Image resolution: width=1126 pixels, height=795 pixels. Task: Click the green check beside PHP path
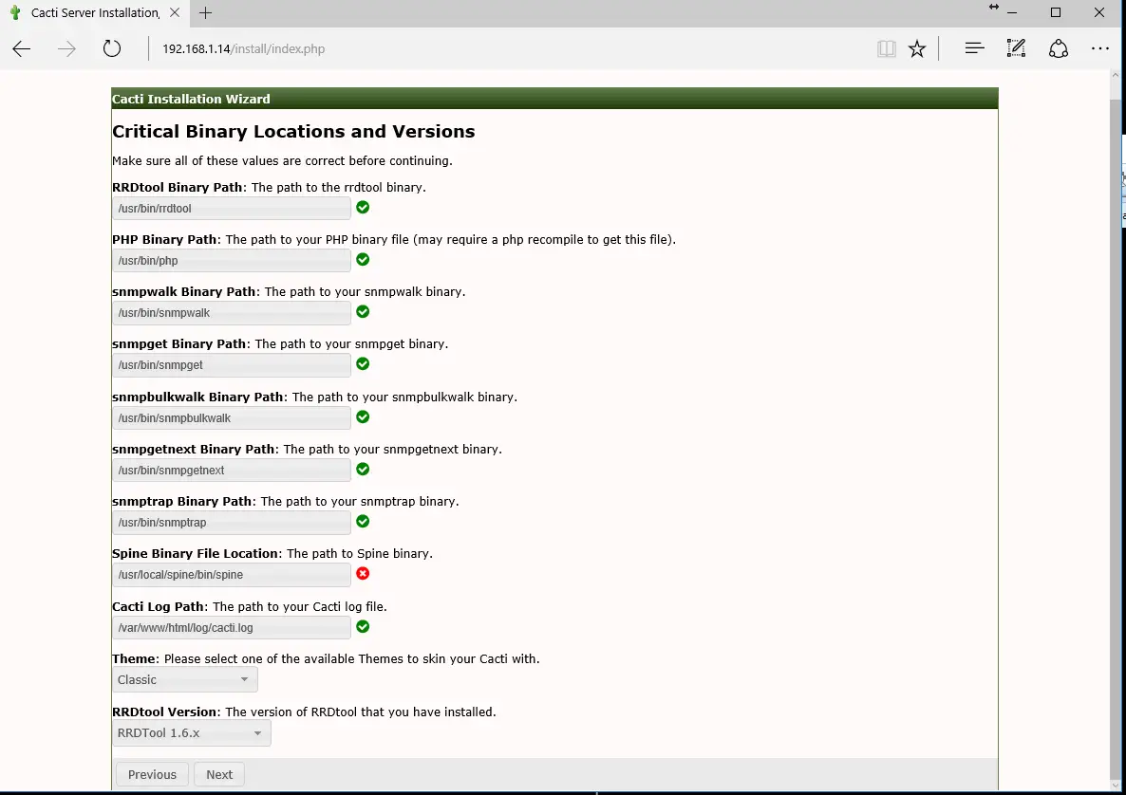coord(363,259)
